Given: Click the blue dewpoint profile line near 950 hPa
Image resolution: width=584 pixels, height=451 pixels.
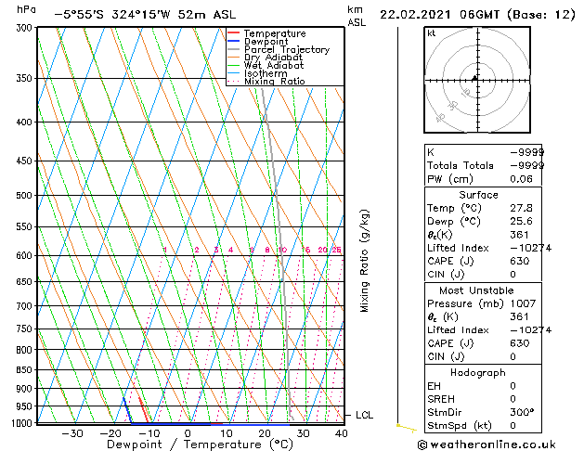Looking at the screenshot, I should pos(126,406).
